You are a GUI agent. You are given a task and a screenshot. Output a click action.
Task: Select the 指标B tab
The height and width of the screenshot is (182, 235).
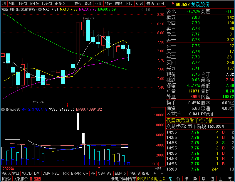(x=135, y=173)
